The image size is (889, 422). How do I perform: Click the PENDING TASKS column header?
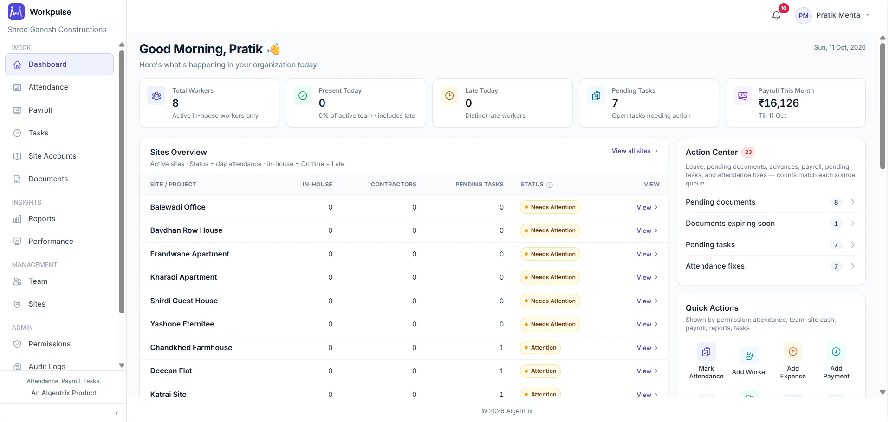click(x=479, y=185)
